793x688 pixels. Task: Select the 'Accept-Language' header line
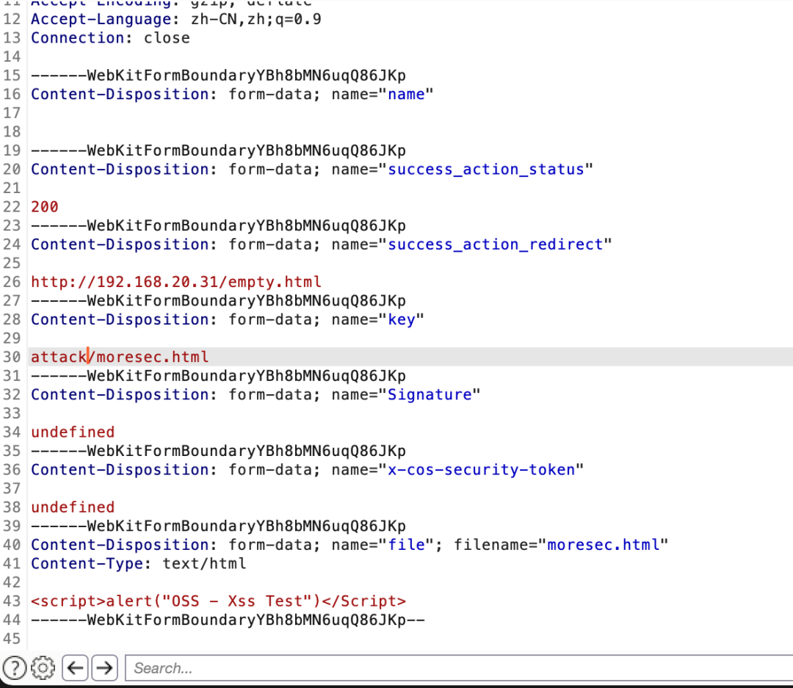[x=176, y=19]
